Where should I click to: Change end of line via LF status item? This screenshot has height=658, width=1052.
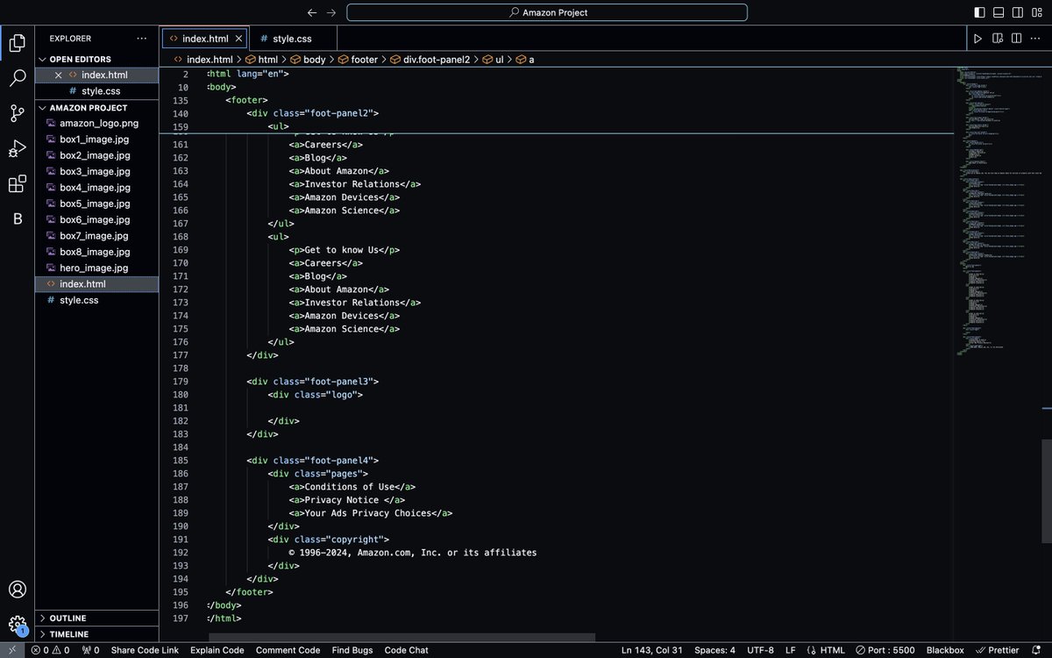coord(790,650)
